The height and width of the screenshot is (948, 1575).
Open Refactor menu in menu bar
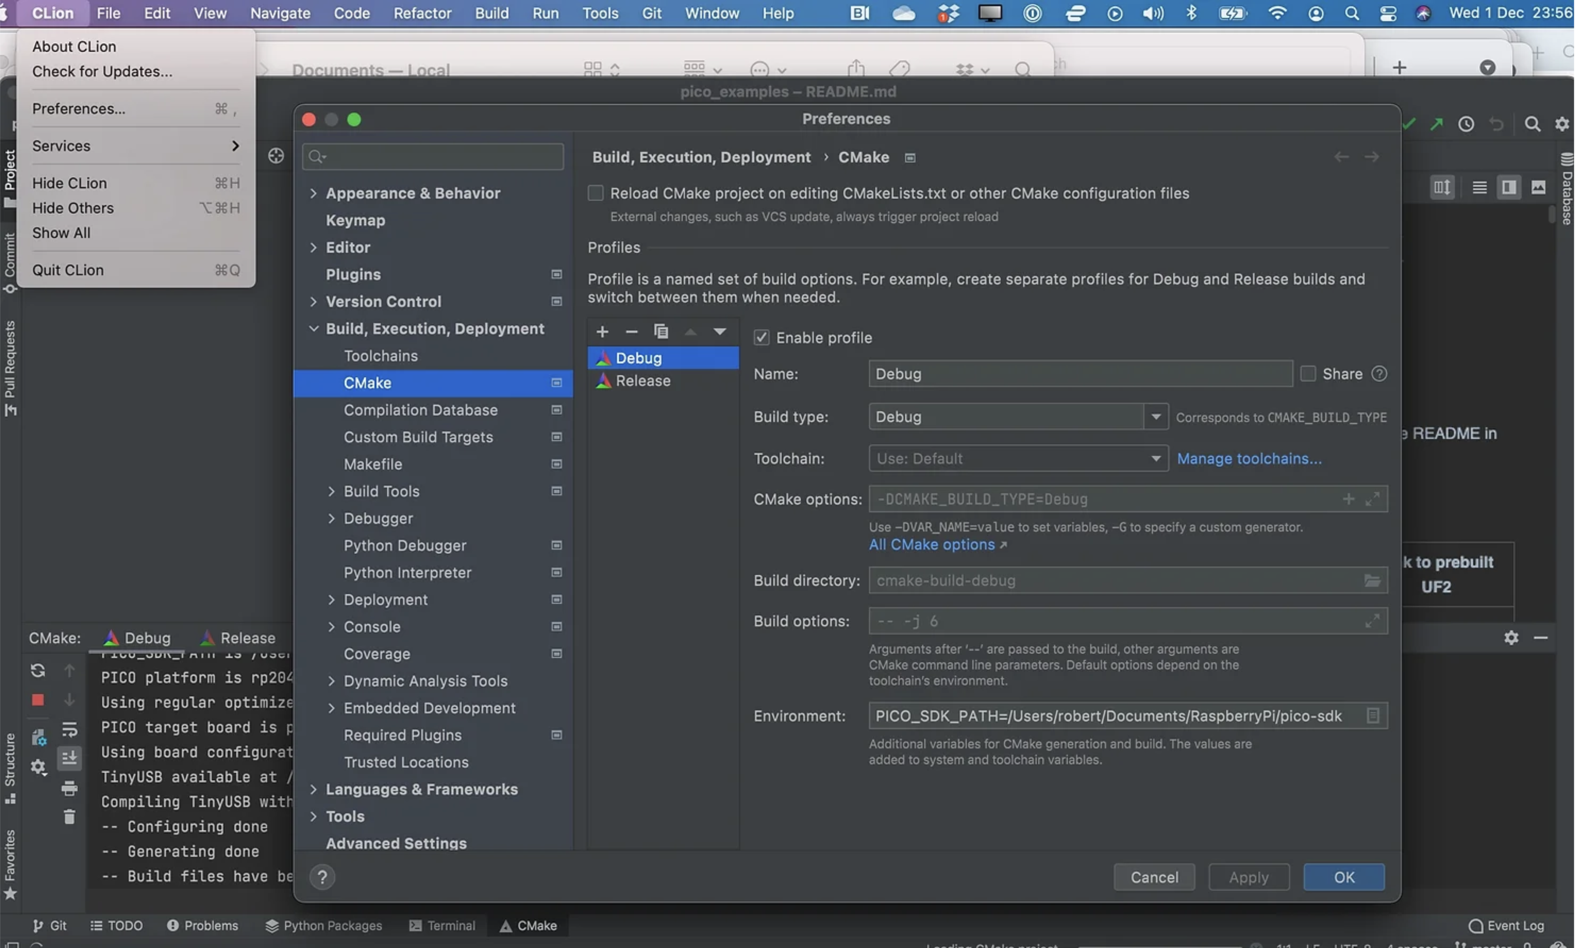[x=422, y=13]
